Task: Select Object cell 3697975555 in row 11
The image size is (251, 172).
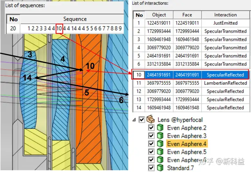Action: pos(159,83)
